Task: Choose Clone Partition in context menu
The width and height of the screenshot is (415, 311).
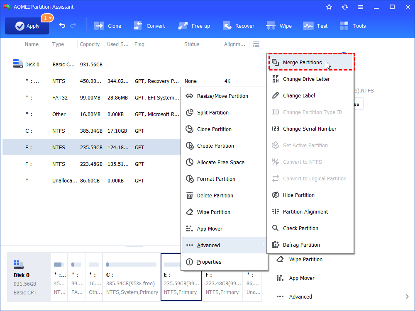Action: coord(224,129)
